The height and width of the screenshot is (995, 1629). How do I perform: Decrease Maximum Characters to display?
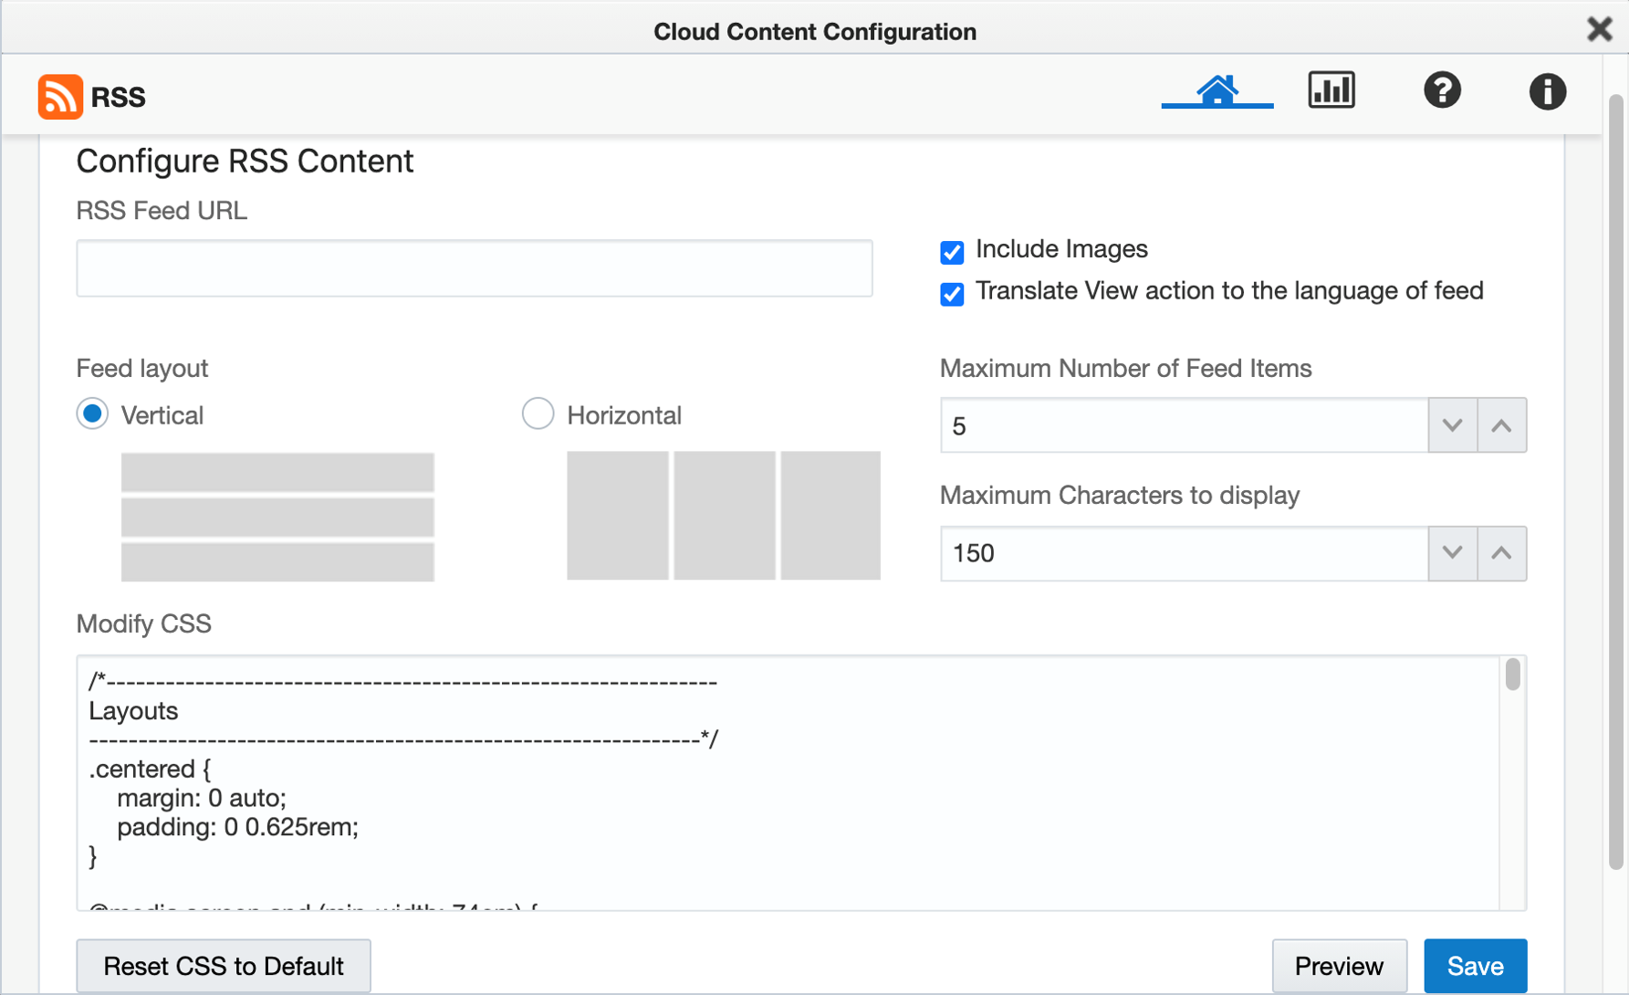point(1452,553)
